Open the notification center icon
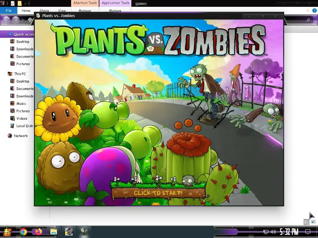 click(x=308, y=232)
